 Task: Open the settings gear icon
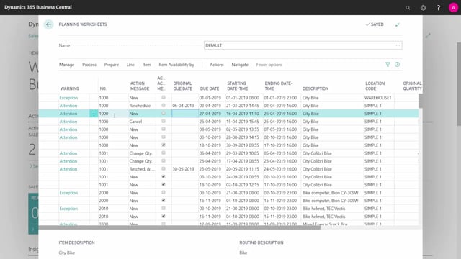pos(423,8)
